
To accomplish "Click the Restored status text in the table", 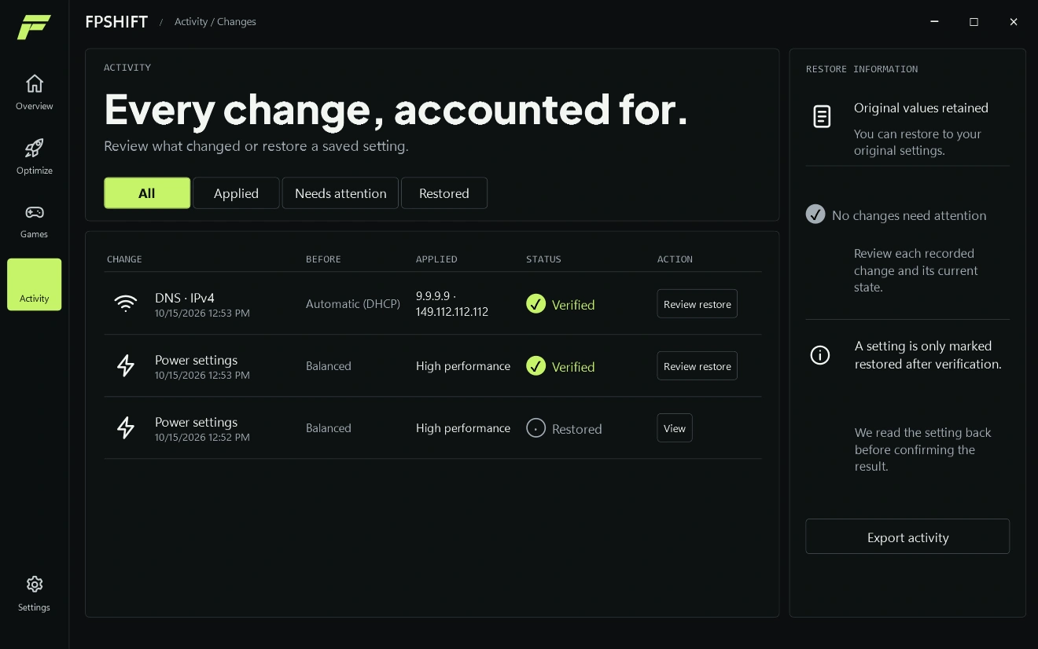I will (577, 429).
